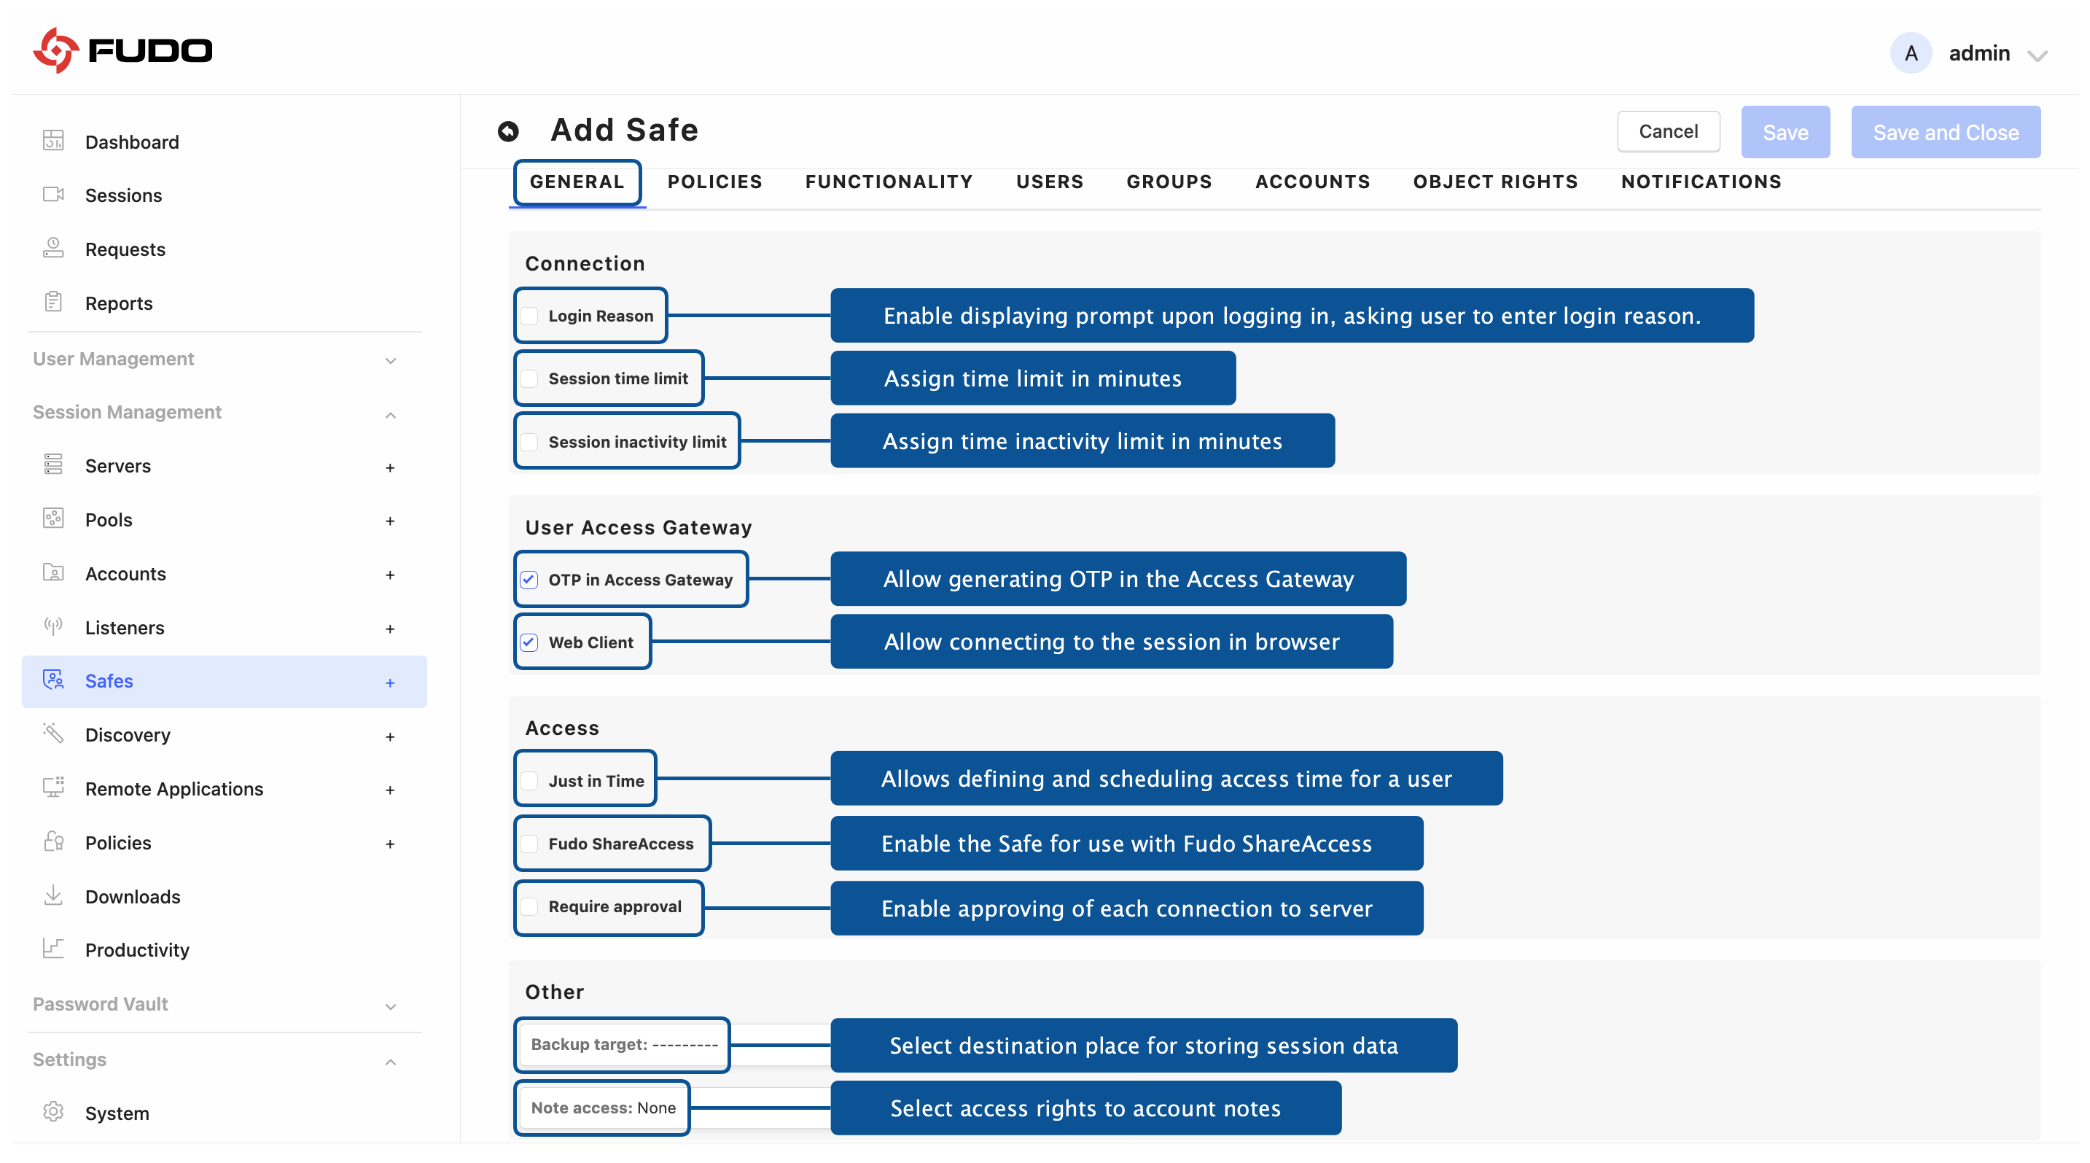Click the System gear icon
Image resolution: width=2090 pixels, height=1163 pixels.
(53, 1112)
